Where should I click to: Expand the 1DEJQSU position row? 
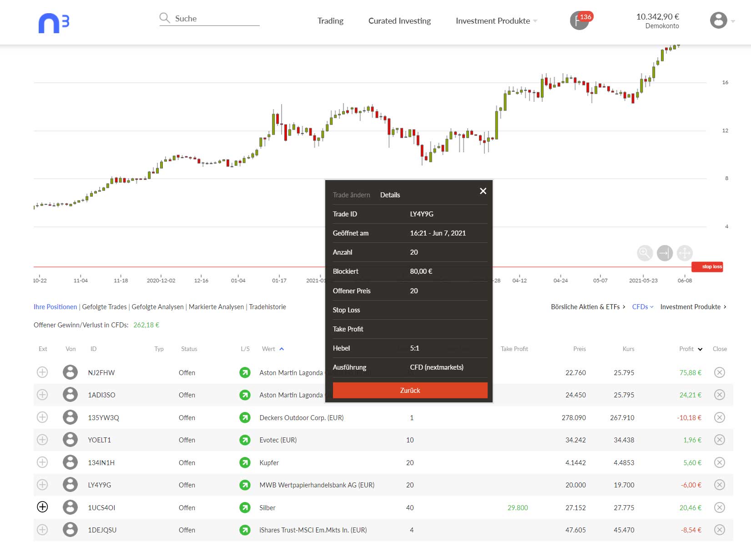pyautogui.click(x=42, y=530)
